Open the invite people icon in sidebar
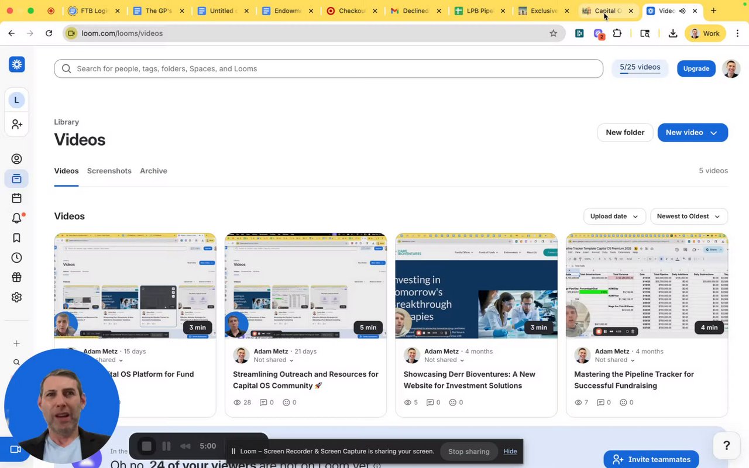 [x=16, y=125]
